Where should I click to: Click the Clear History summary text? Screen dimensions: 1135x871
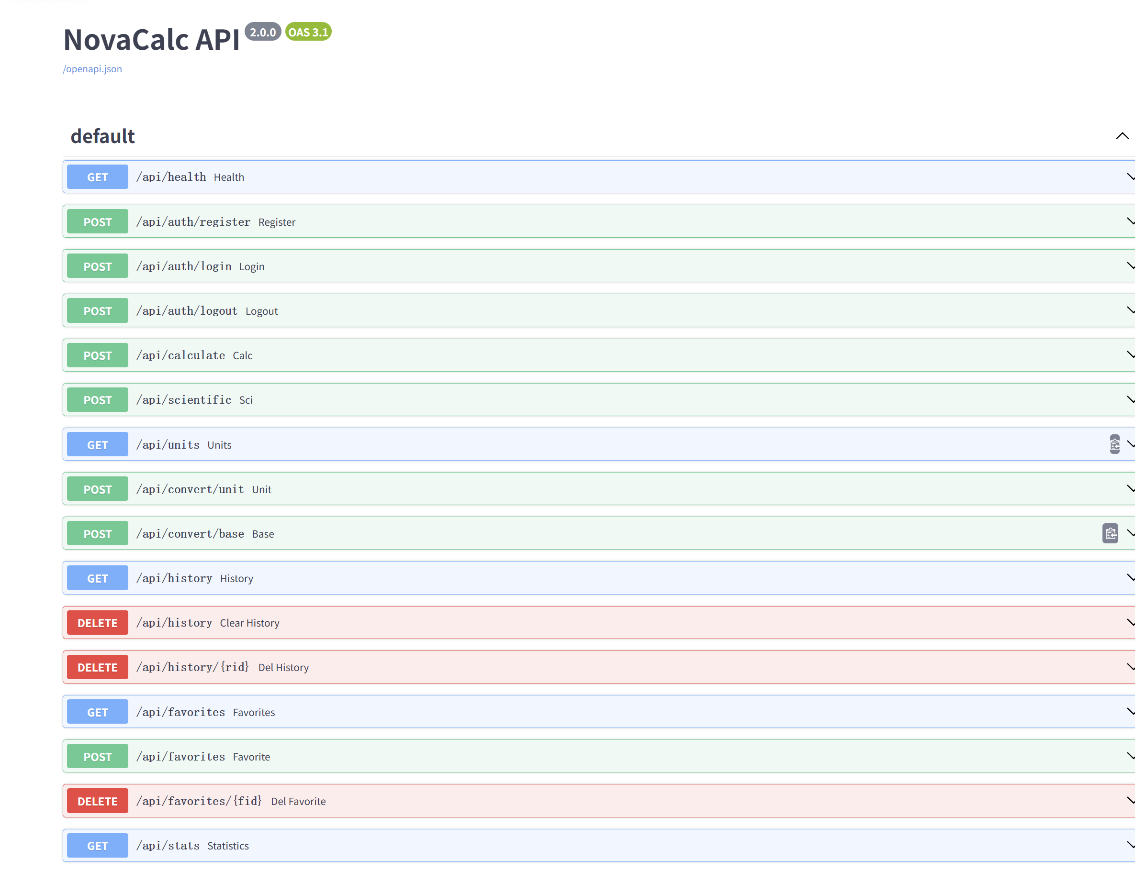[249, 623]
